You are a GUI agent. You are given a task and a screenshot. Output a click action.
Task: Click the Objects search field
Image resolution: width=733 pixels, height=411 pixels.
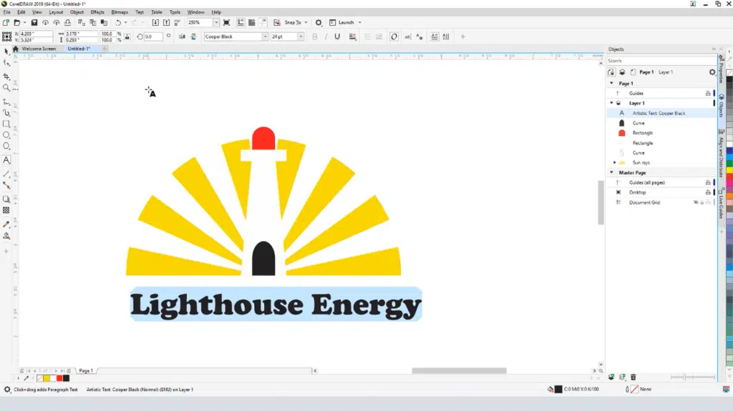[661, 61]
